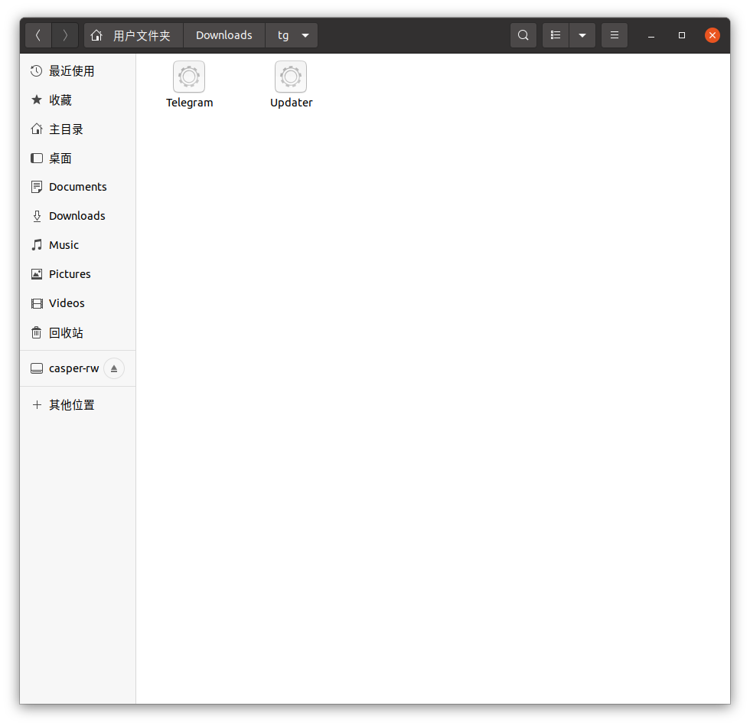Viewport: 750px width, 726px height.
Task: Click the download arrow icon in sidebar
Action: (x=37, y=216)
